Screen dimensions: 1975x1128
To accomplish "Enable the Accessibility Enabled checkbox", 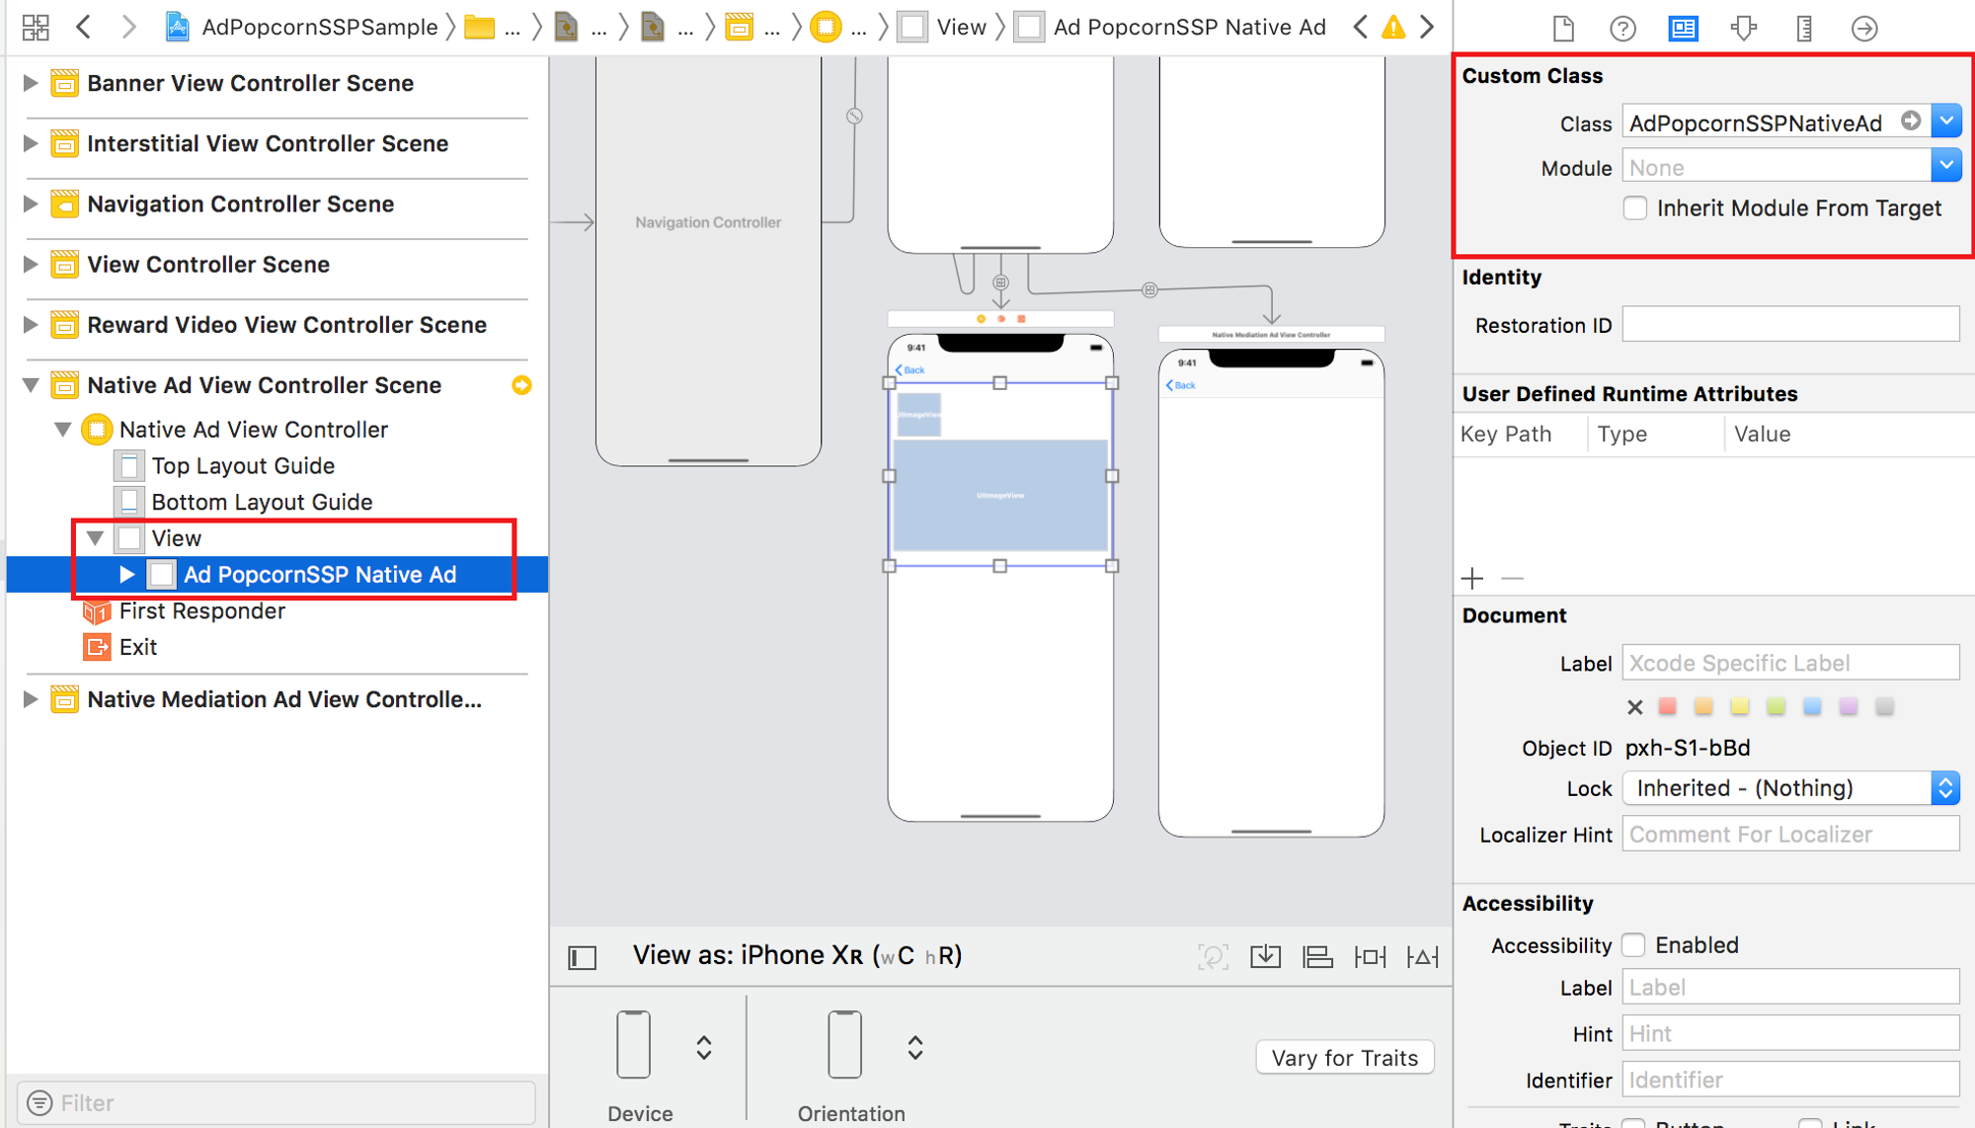I will [x=1634, y=945].
